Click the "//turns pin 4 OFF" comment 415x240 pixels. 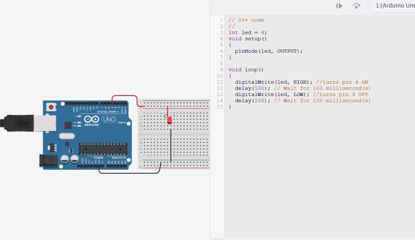tap(341, 94)
